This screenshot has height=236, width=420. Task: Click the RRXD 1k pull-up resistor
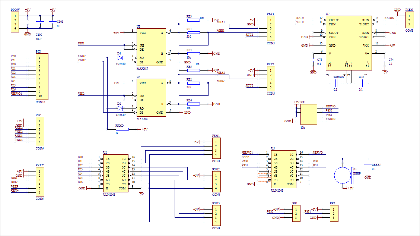(x=122, y=129)
